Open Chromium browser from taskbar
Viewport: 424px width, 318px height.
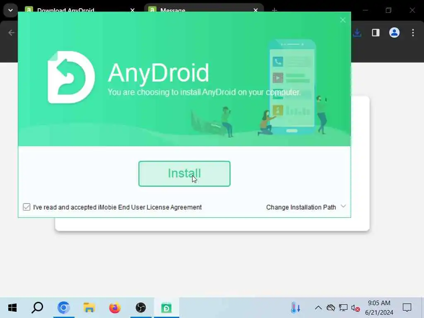tap(64, 308)
